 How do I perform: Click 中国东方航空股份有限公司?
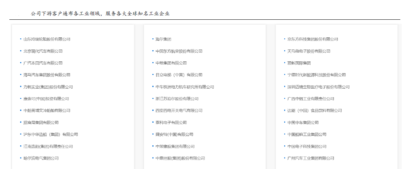(179, 51)
